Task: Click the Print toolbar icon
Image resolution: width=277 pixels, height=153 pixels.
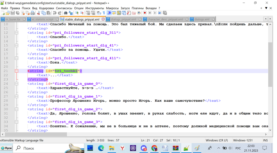Action: (x=32, y=13)
